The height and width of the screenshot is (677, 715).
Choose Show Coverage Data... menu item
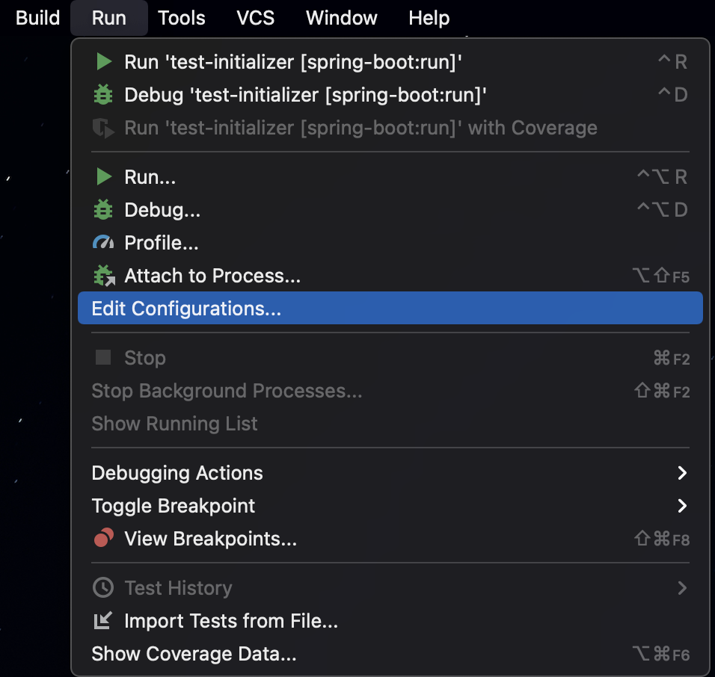pos(390,654)
